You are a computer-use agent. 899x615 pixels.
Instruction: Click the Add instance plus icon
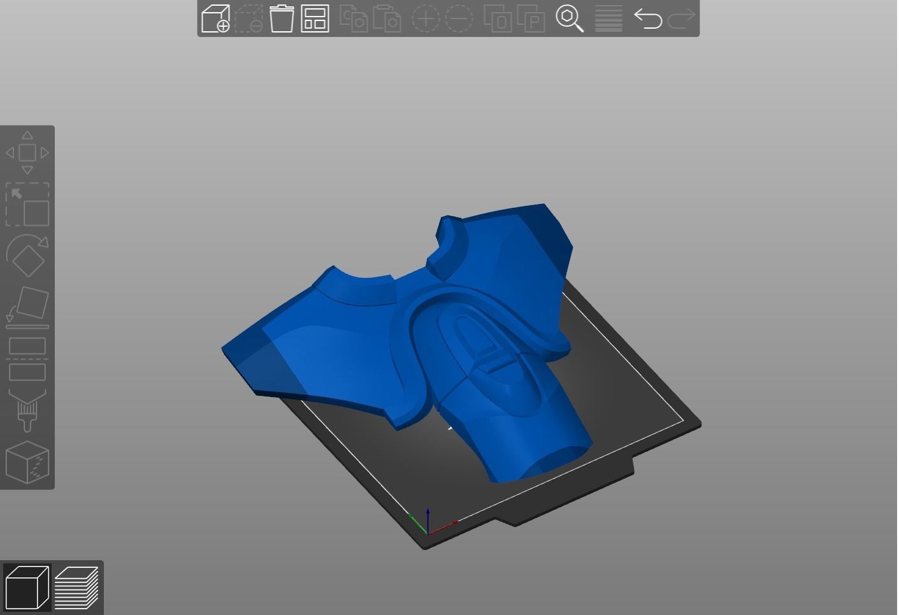pos(426,18)
